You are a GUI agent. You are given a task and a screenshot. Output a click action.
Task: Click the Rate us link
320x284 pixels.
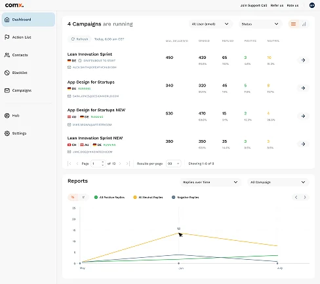point(292,5)
